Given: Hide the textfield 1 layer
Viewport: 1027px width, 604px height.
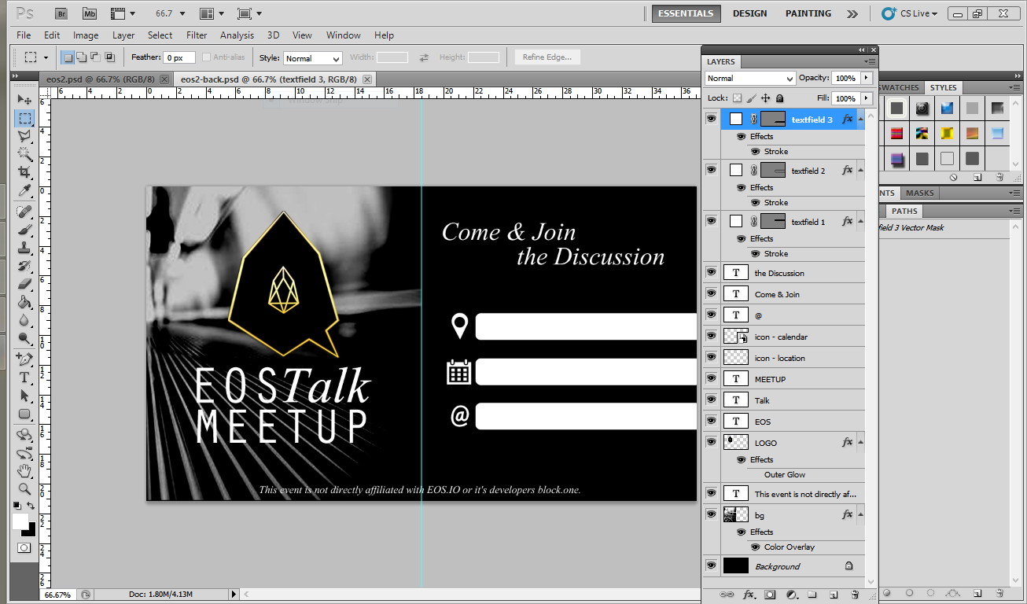Looking at the screenshot, I should coord(711,221).
